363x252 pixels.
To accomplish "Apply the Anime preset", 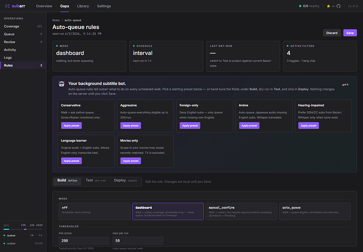I will coord(249,126).
